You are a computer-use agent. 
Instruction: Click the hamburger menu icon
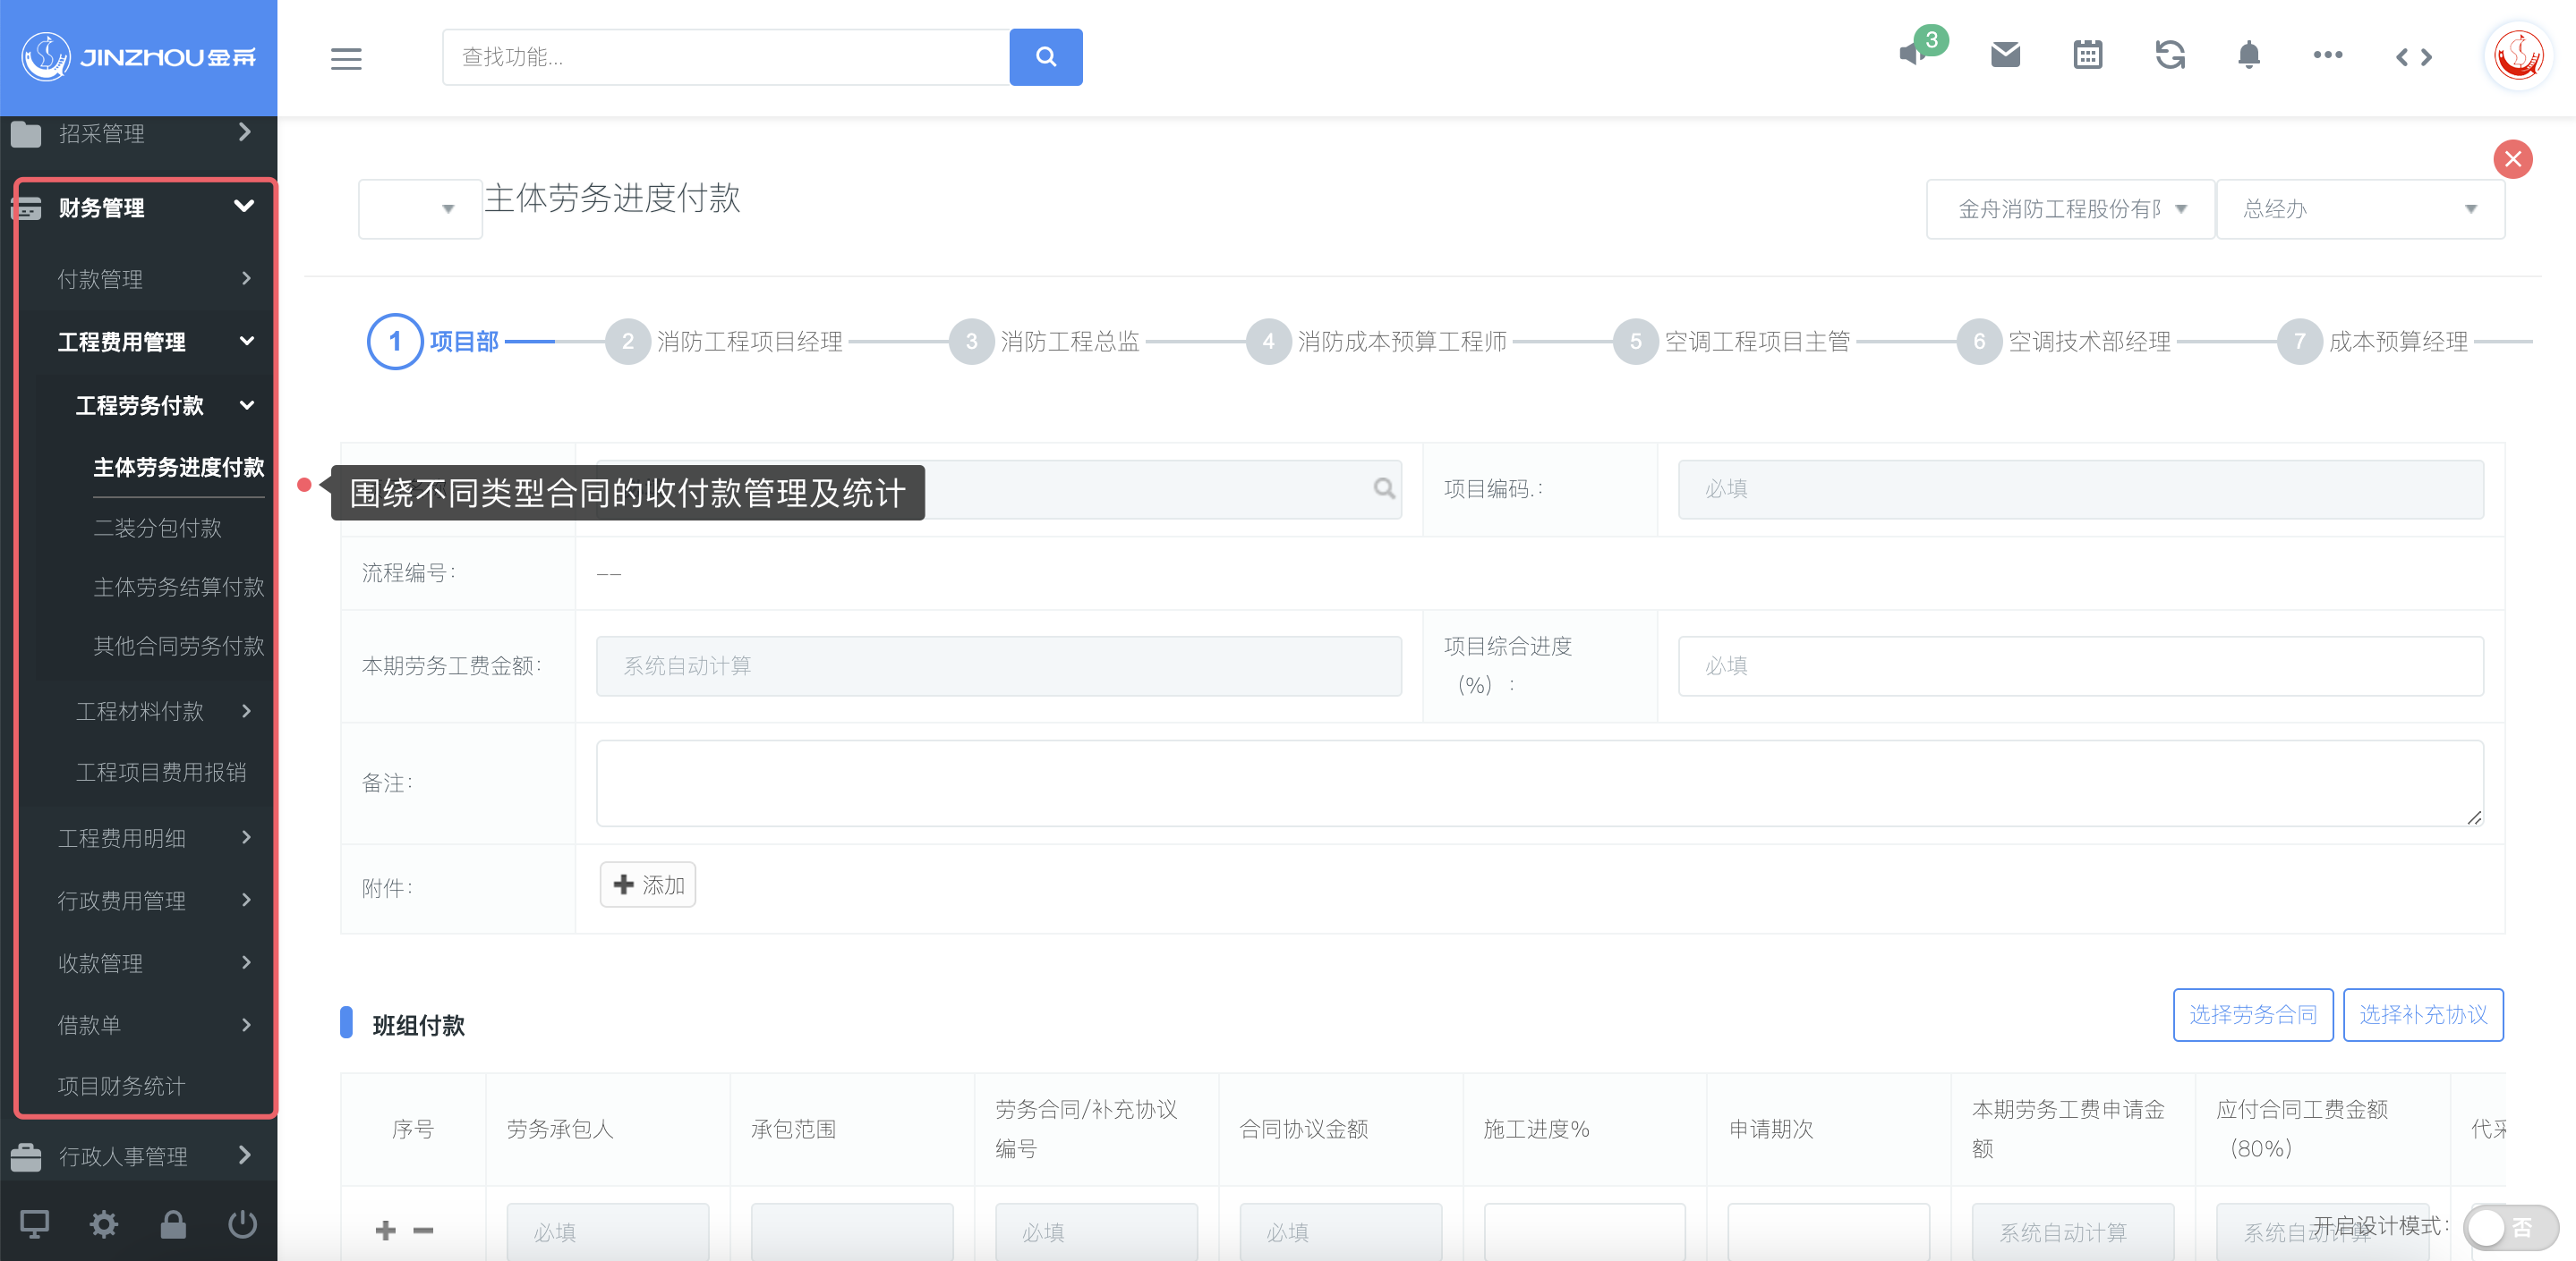pos(346,58)
